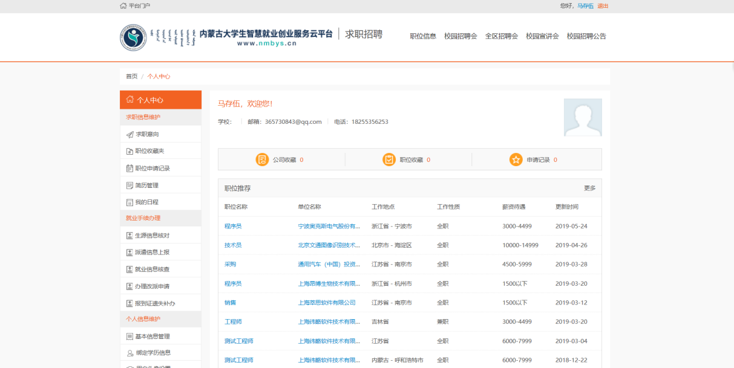The width and height of the screenshot is (734, 368).
Task: Click the 就业手续办理 section heading
Action: (x=143, y=218)
